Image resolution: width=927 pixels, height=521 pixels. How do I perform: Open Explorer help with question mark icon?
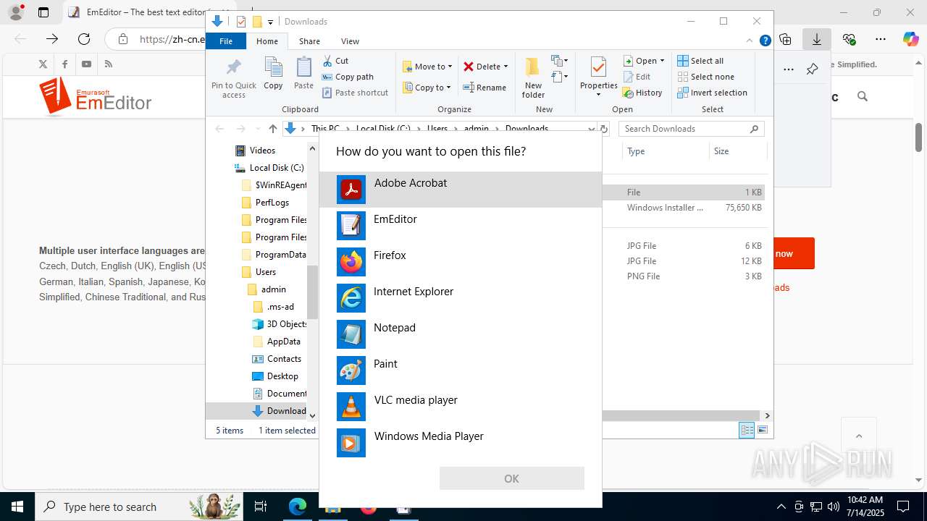pos(765,41)
